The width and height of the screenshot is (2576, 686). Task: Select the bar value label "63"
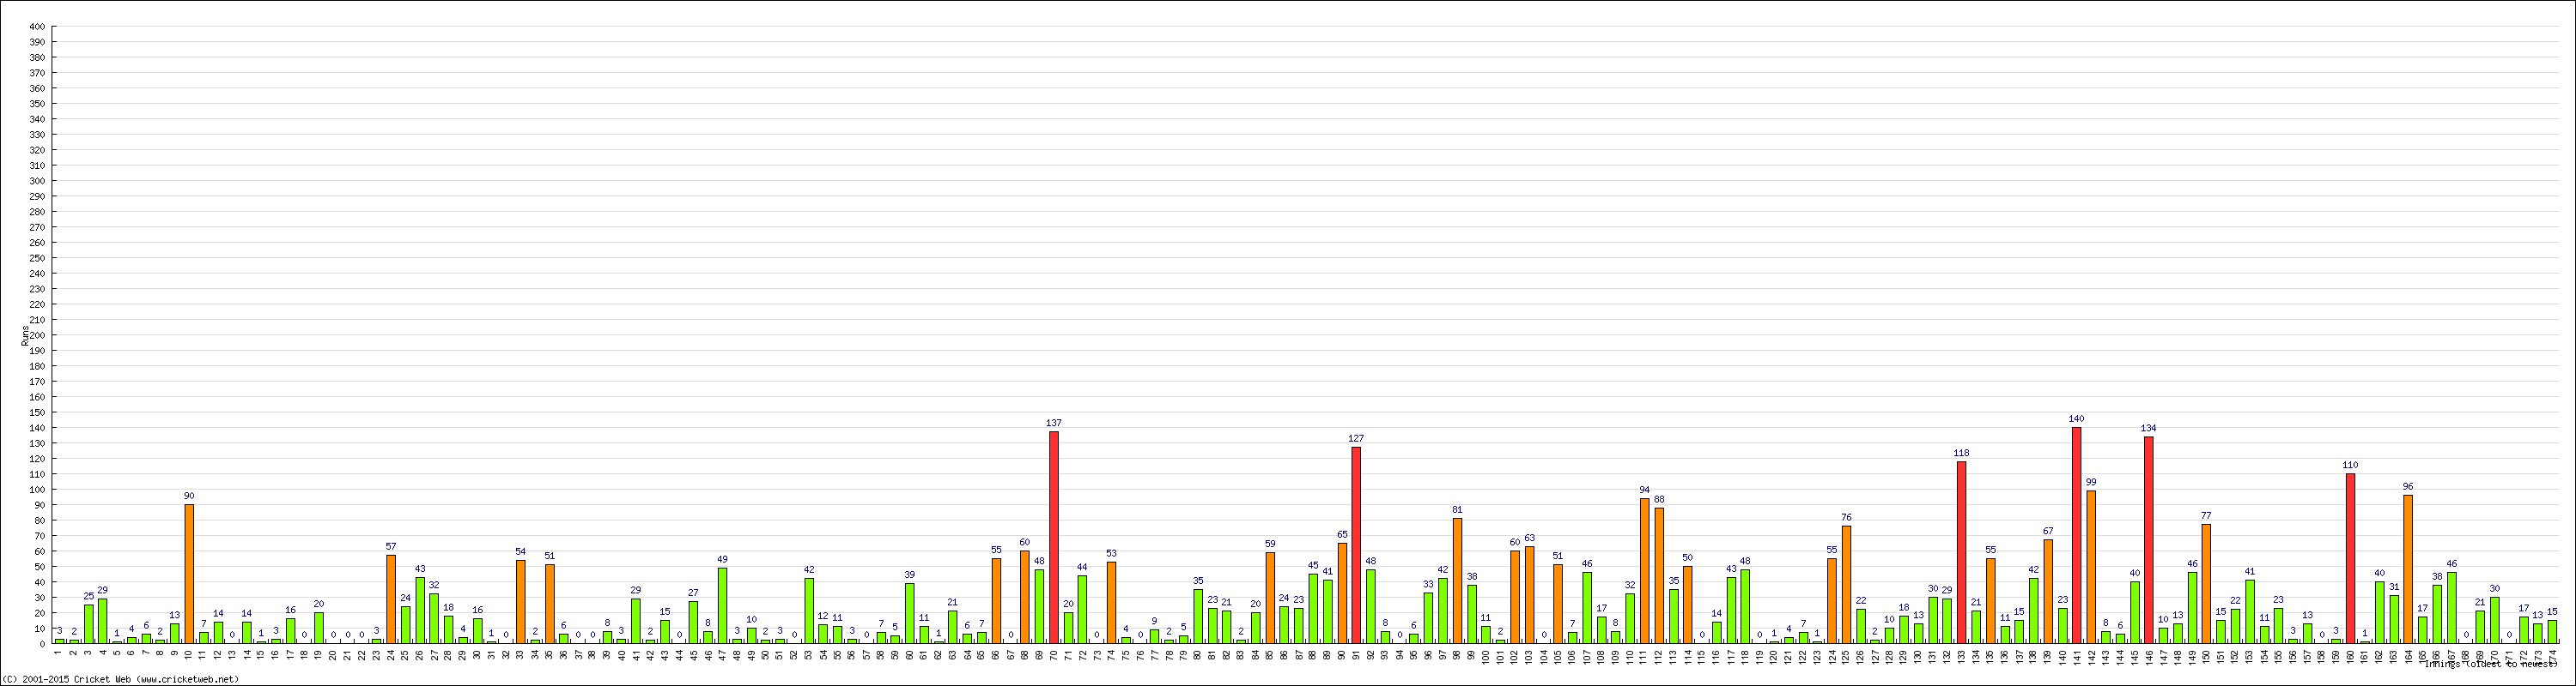click(1529, 537)
